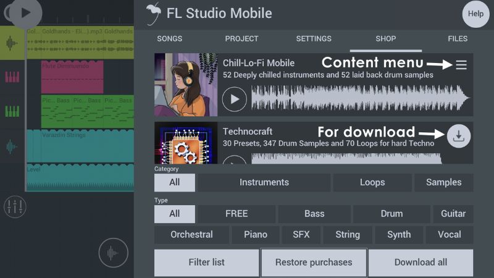Filter type by String
Image resolution: width=494 pixels, height=278 pixels.
[348, 235]
